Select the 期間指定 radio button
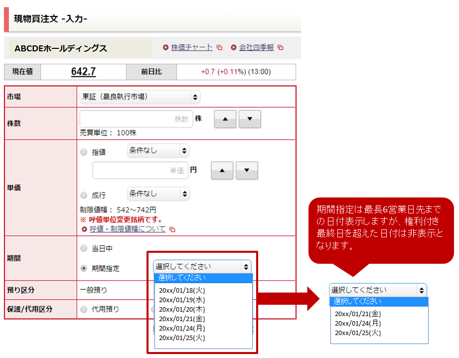 [84, 268]
